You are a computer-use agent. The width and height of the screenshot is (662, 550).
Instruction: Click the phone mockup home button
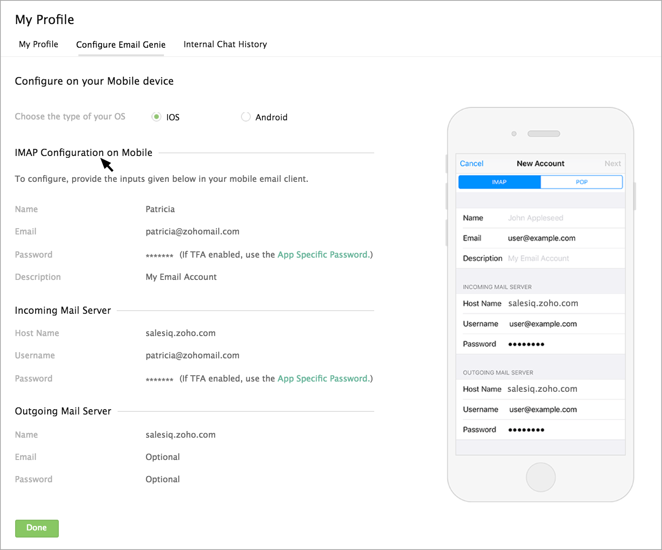pos(540,477)
